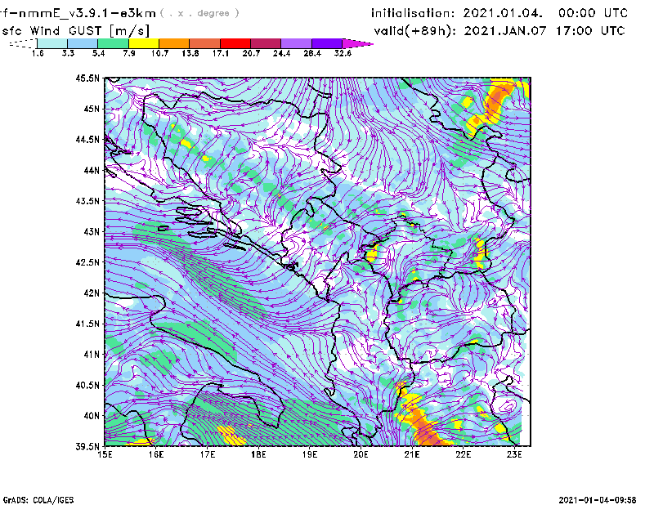Image resolution: width=654 pixels, height=505 pixels.
Task: Click the legend value 3.3
Action: click(68, 53)
